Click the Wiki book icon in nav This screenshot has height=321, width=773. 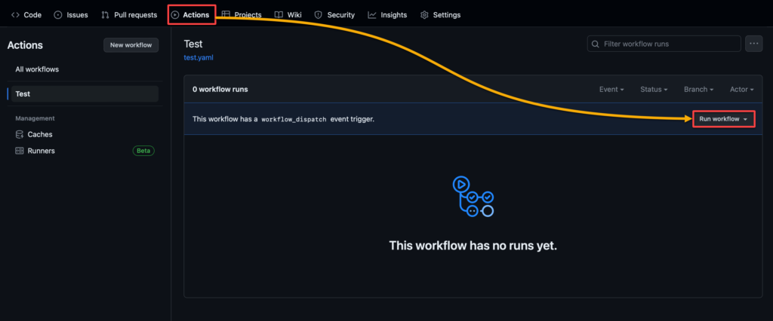pos(279,15)
